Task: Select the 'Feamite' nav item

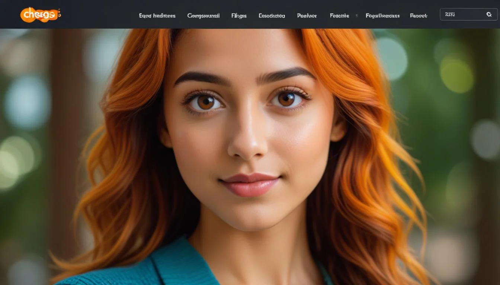Action: pyautogui.click(x=339, y=16)
